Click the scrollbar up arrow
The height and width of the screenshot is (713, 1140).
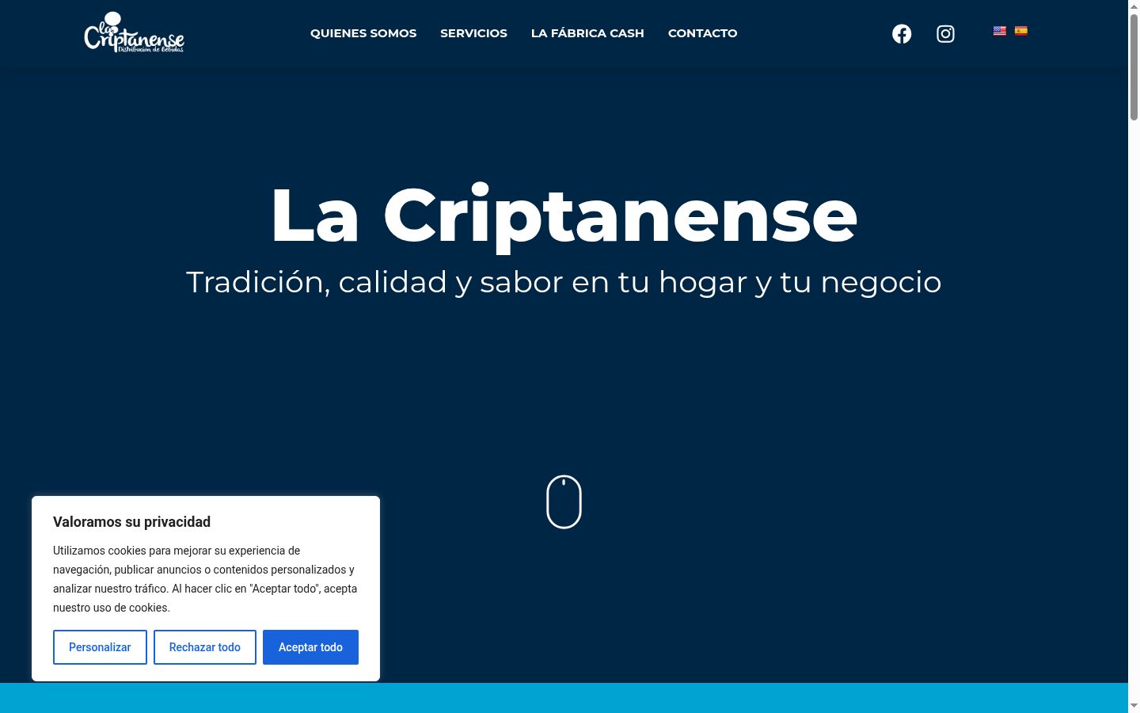(x=1134, y=6)
